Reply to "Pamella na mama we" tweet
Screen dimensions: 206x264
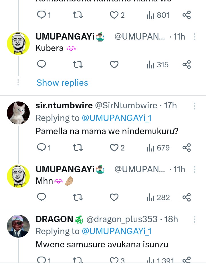coord(42,148)
